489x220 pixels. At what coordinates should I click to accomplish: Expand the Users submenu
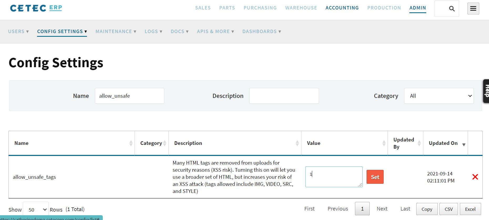[18, 32]
